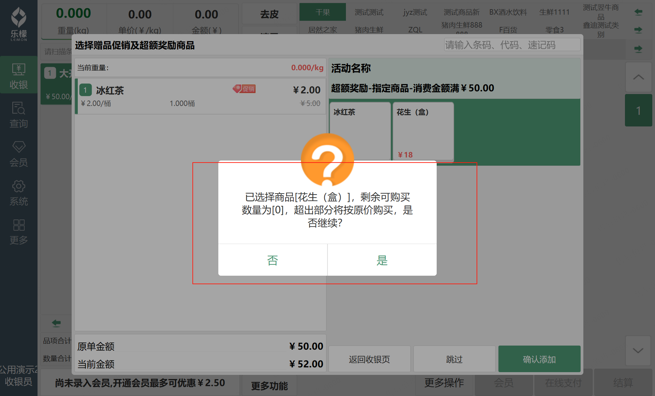
Task: Select the 生鲜1111 category tab
Action: tap(554, 12)
